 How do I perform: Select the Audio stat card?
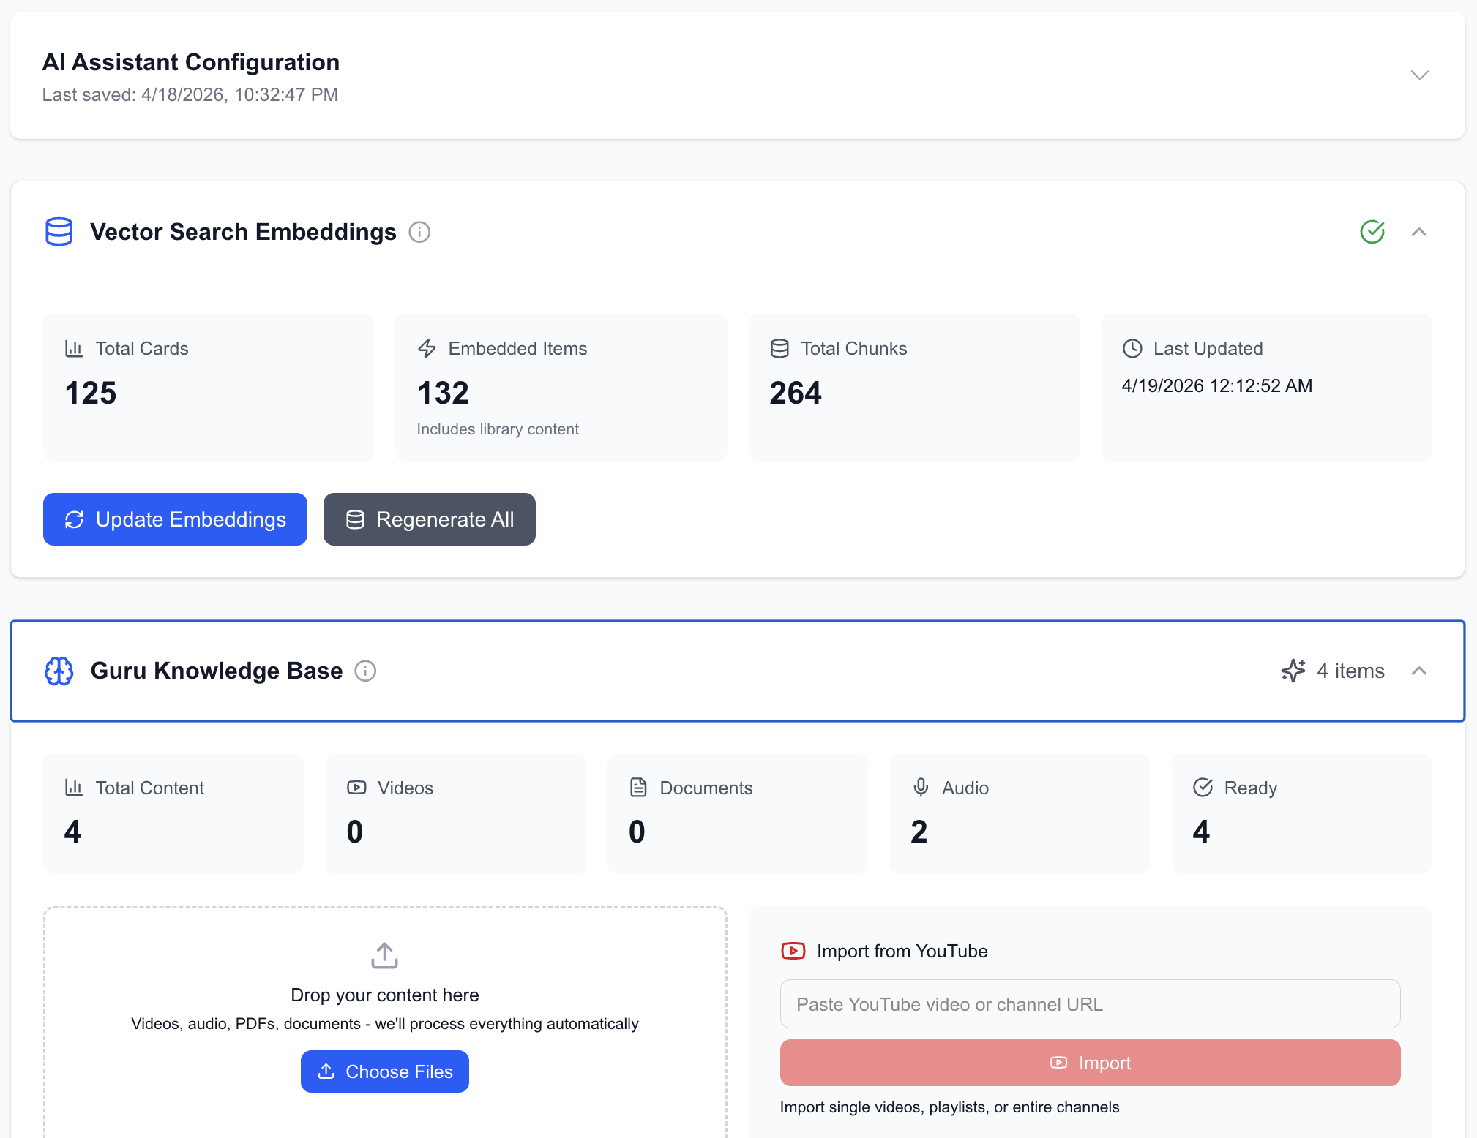(1020, 813)
